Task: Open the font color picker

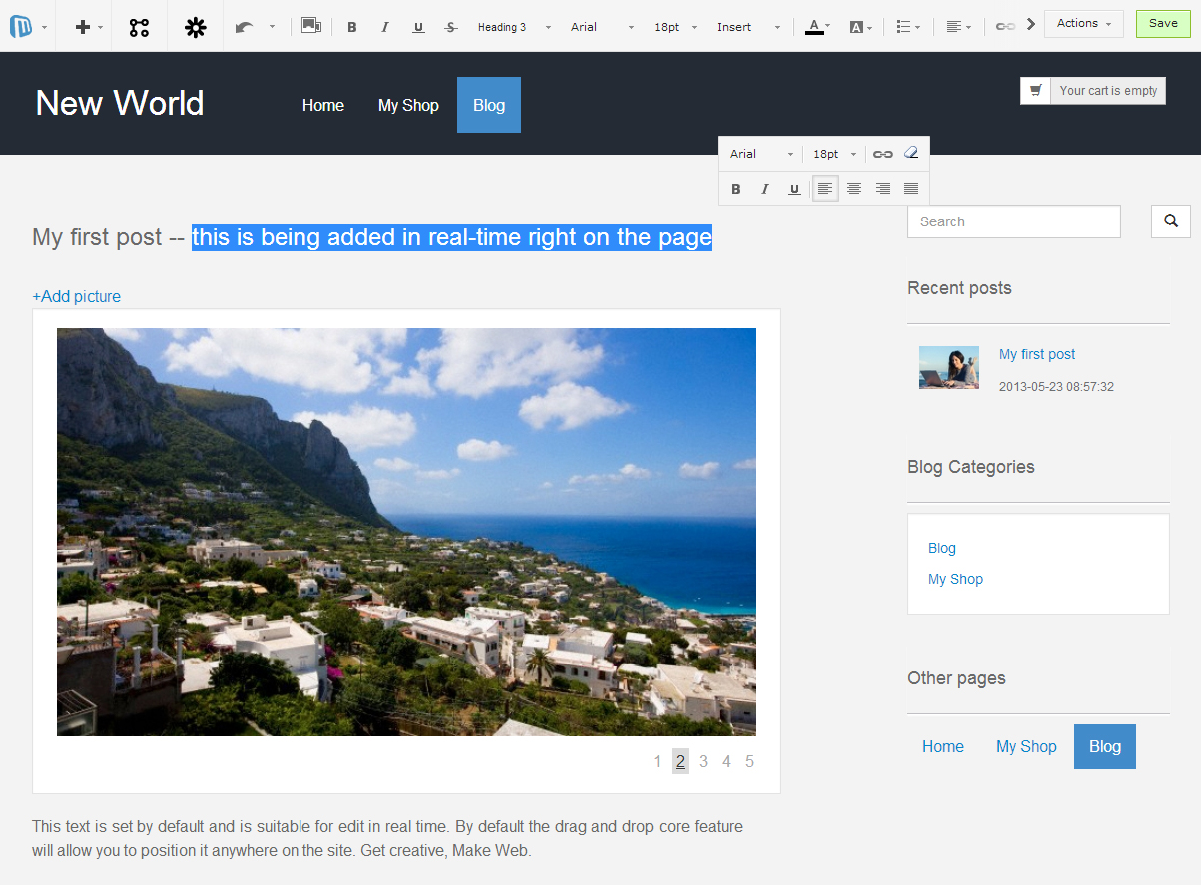Action: (x=816, y=27)
